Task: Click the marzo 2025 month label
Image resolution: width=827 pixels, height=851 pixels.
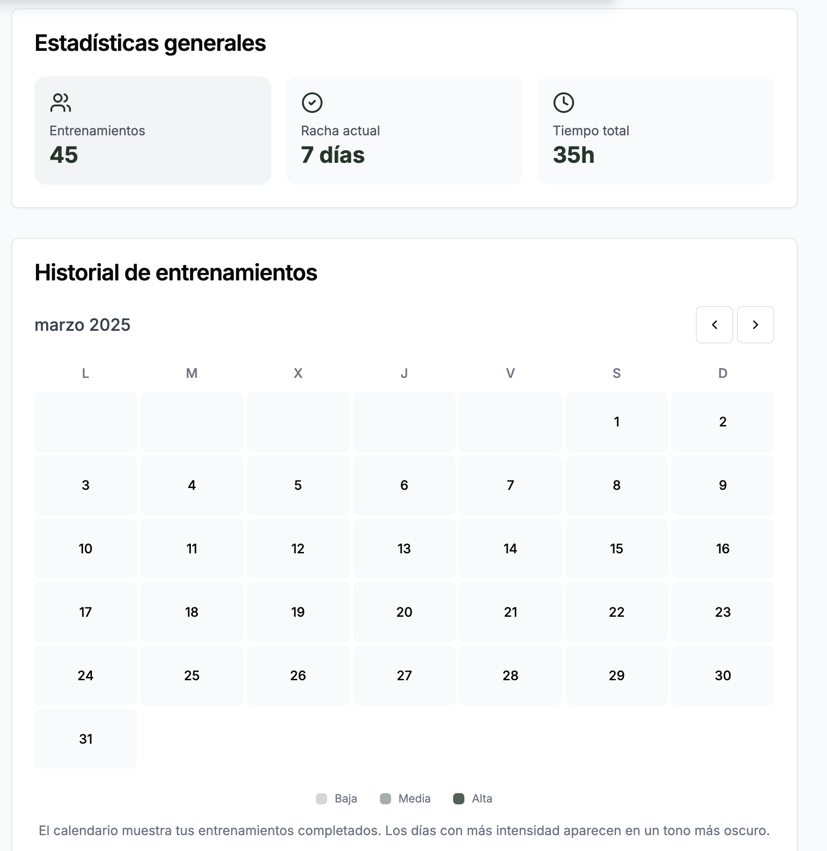Action: pyautogui.click(x=82, y=325)
